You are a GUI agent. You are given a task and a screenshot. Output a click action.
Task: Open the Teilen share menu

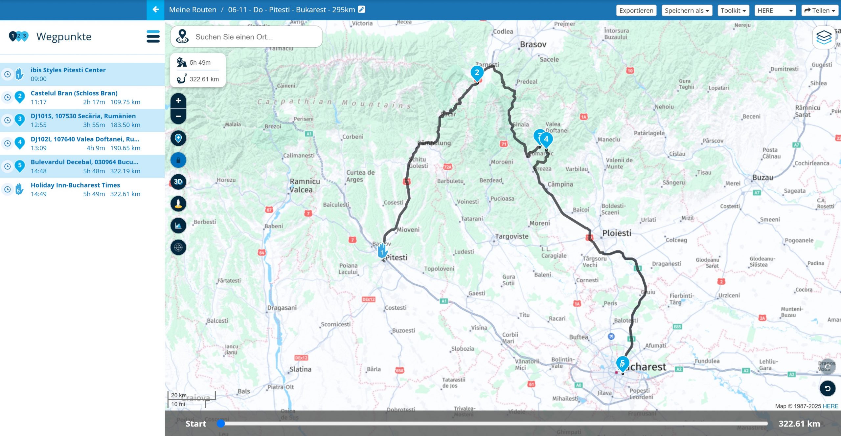[820, 11]
